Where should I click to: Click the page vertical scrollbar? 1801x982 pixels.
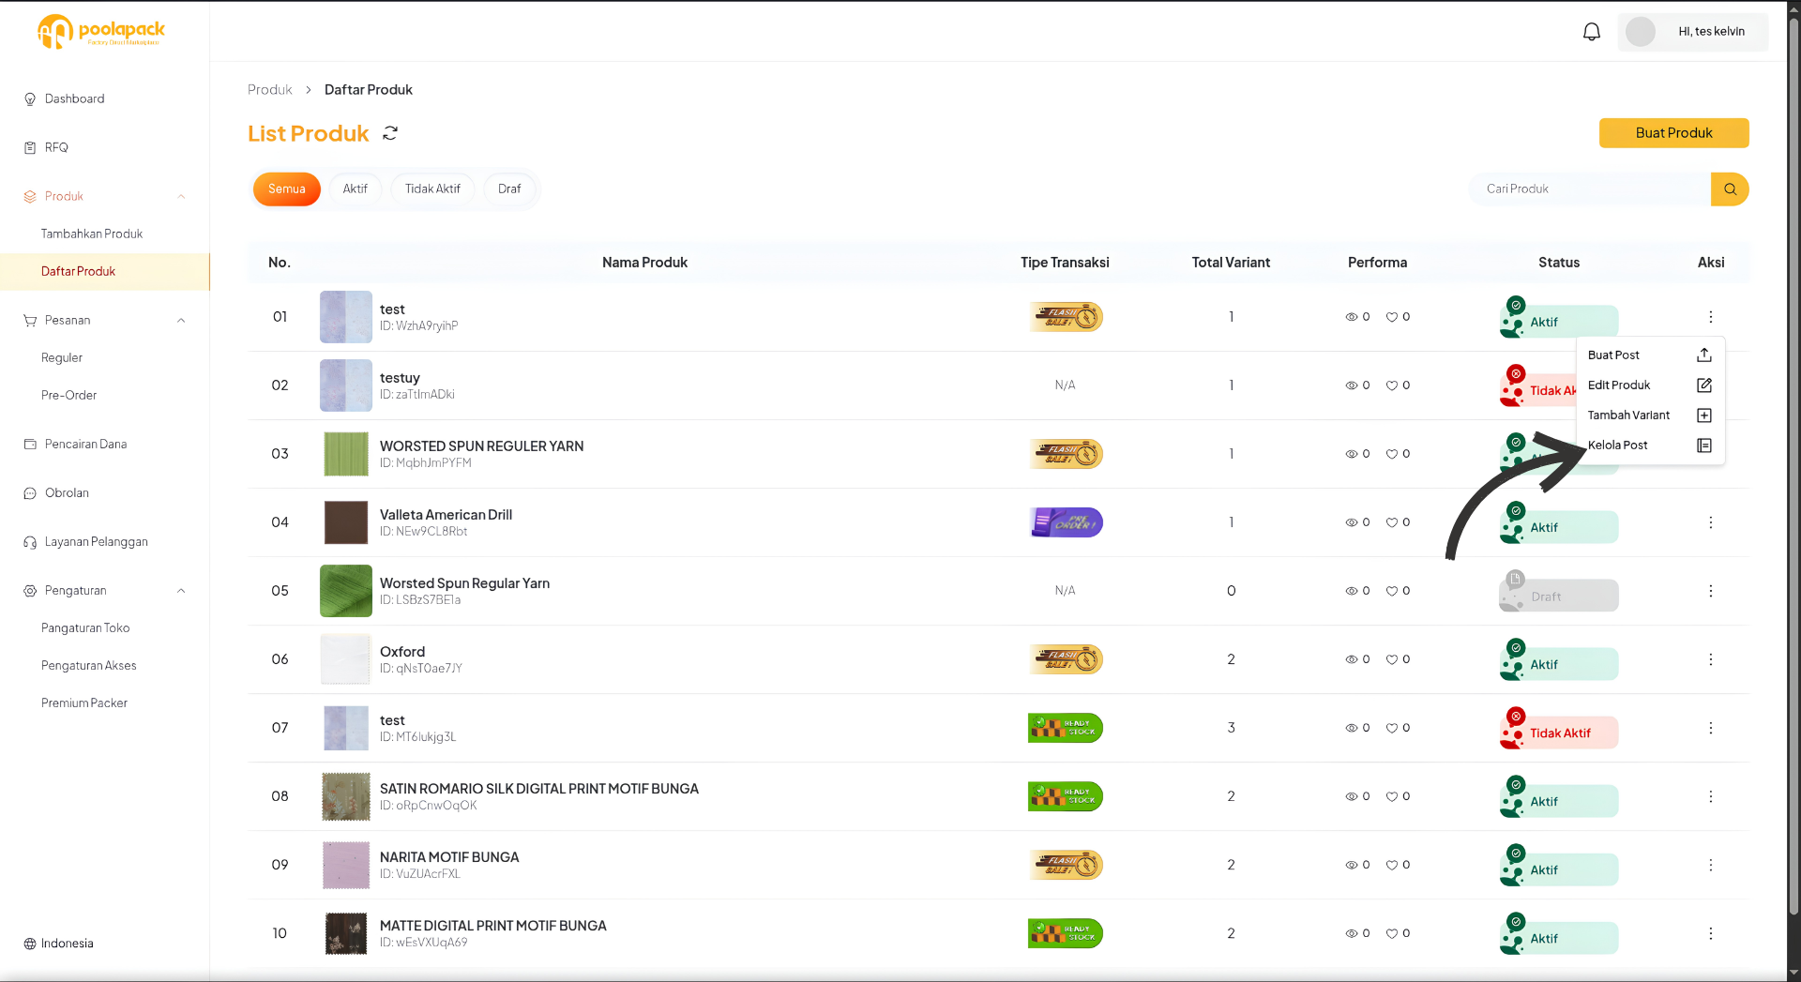click(x=1793, y=469)
